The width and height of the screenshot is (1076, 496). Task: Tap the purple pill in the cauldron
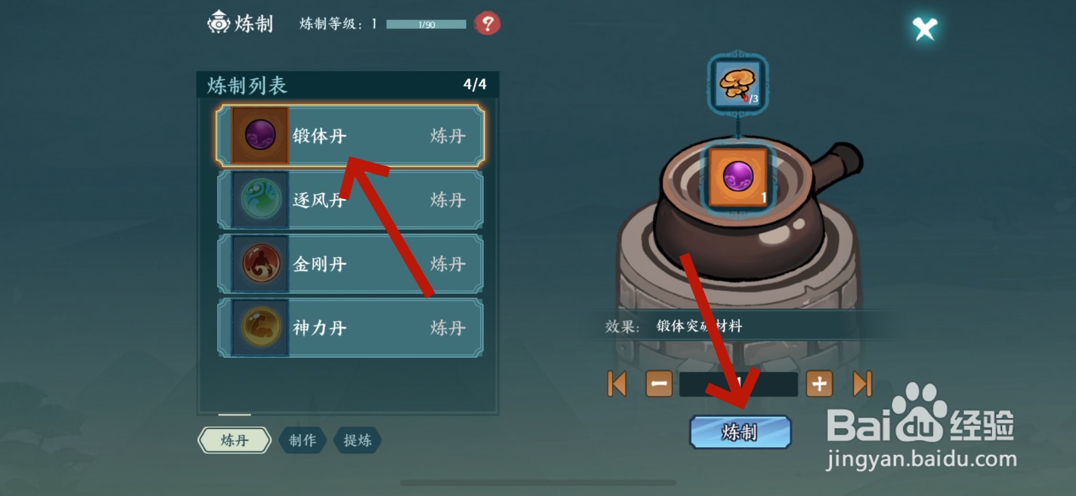pos(738,177)
